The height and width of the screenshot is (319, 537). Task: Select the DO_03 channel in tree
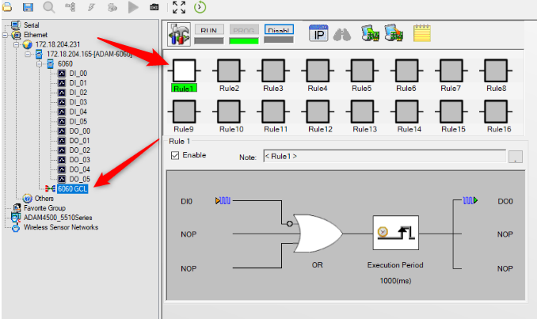79,160
